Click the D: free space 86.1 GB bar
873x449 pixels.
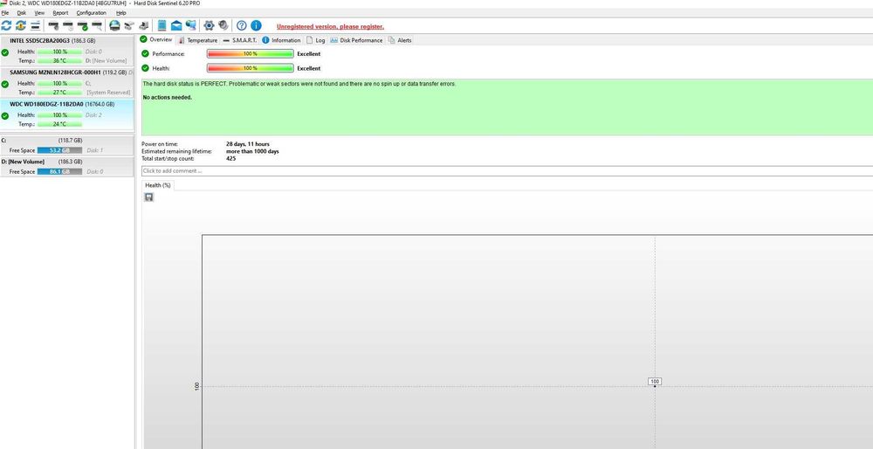59,171
